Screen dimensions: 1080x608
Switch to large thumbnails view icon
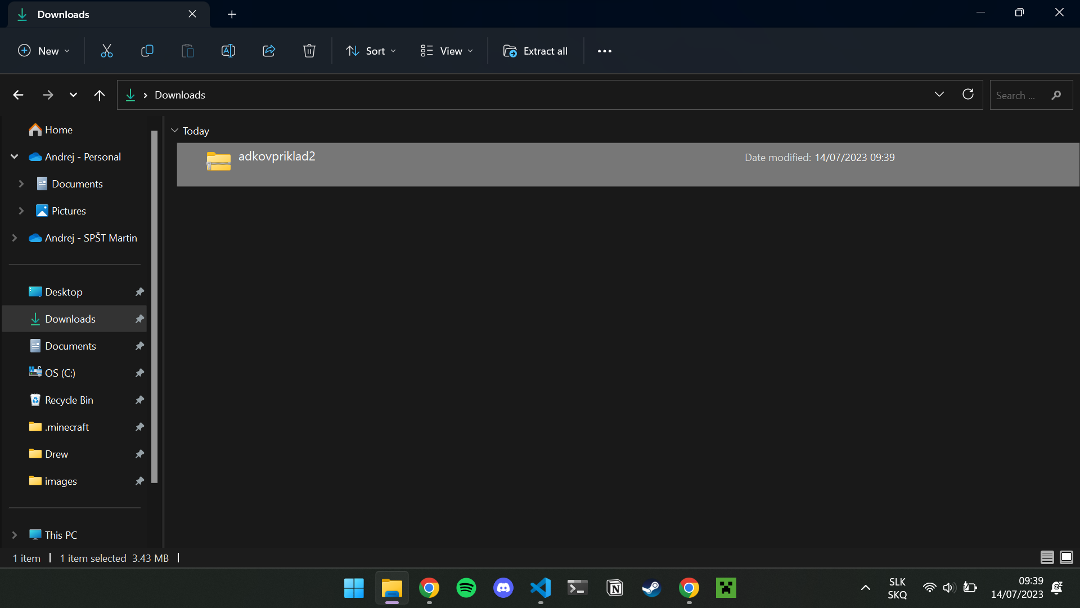point(1066,557)
